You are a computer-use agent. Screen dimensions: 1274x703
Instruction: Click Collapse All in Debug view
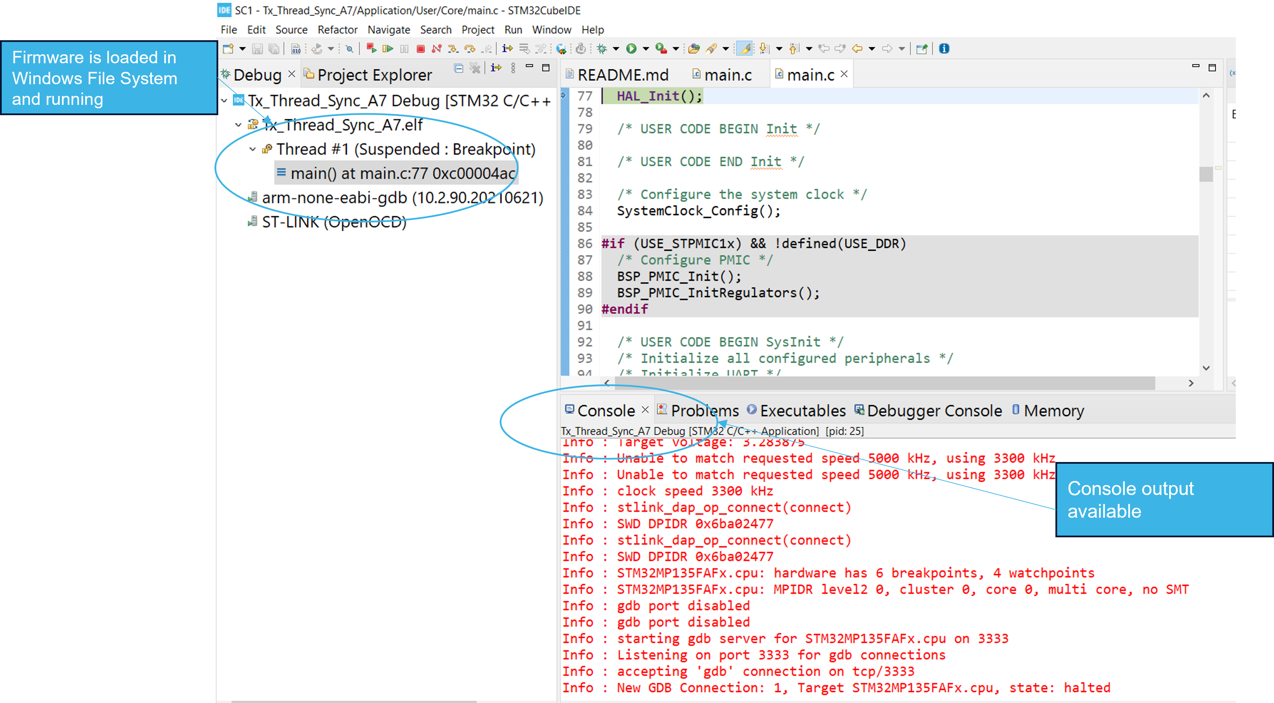[x=458, y=68]
